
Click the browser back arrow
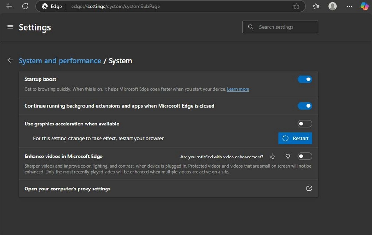[x=9, y=7]
